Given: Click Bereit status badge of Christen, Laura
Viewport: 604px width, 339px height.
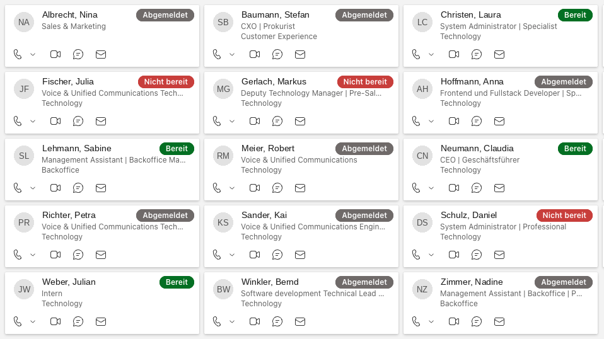Looking at the screenshot, I should (x=575, y=15).
